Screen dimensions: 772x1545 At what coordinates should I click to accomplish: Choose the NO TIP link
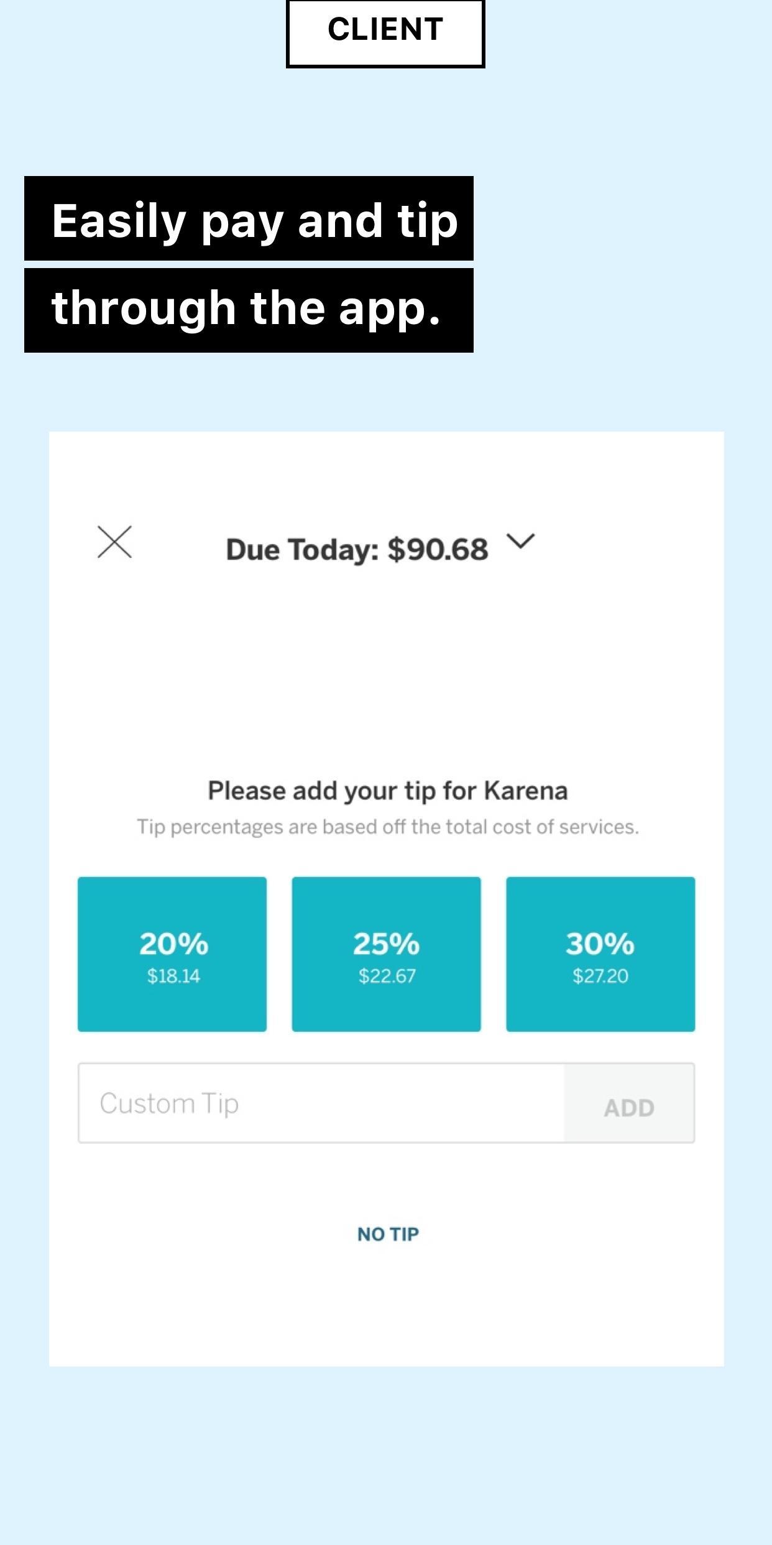coord(388,1234)
